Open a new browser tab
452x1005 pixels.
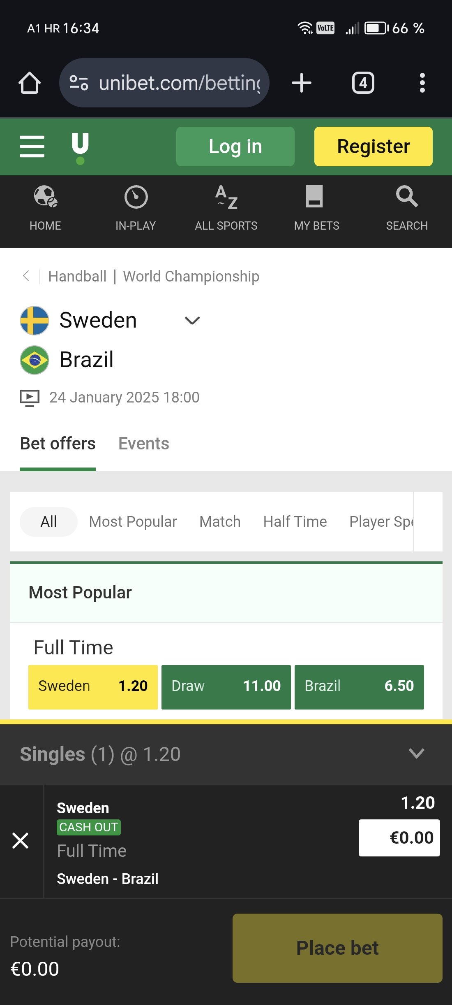coord(302,83)
